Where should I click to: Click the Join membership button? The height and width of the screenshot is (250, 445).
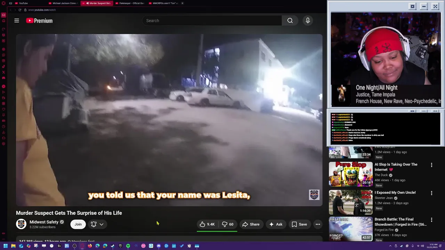pyautogui.click(x=78, y=224)
